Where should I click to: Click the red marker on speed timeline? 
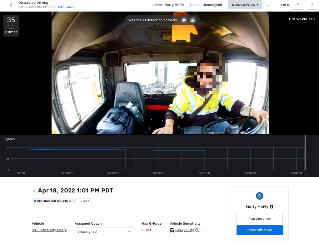[x=126, y=159]
